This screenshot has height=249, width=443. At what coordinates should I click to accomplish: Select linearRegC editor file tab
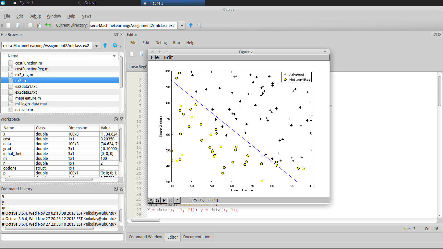tap(138, 66)
